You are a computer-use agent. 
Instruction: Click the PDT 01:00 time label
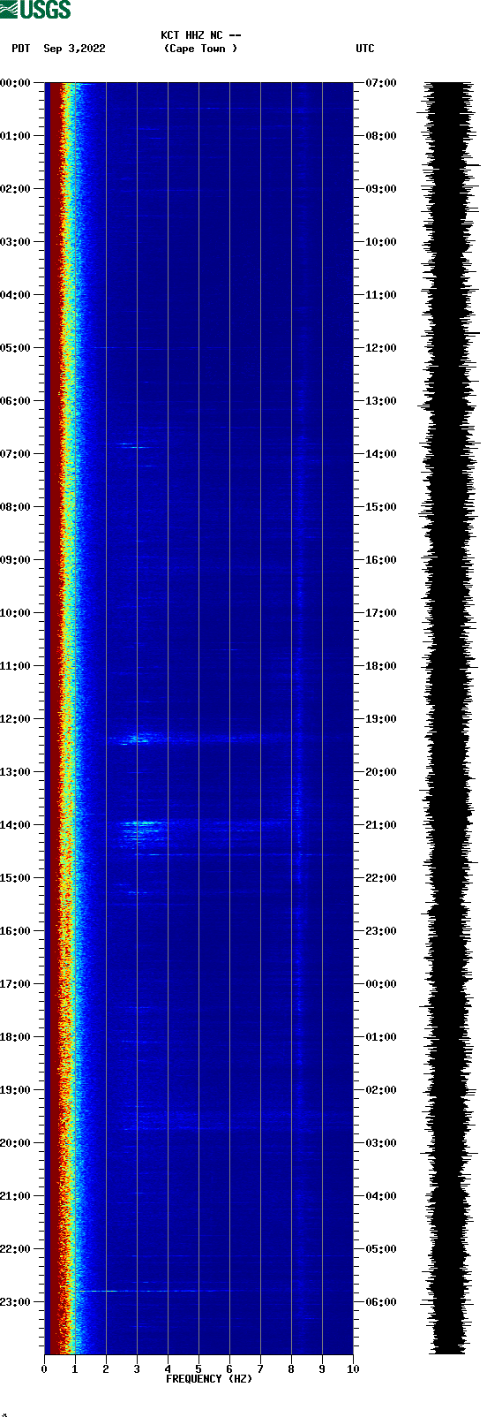click(16, 136)
